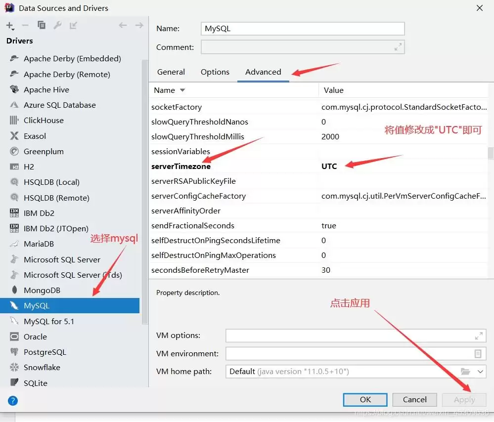Screen dimensions: 494x422
Task: Select the MongoDB leaf icon
Action: 14,290
